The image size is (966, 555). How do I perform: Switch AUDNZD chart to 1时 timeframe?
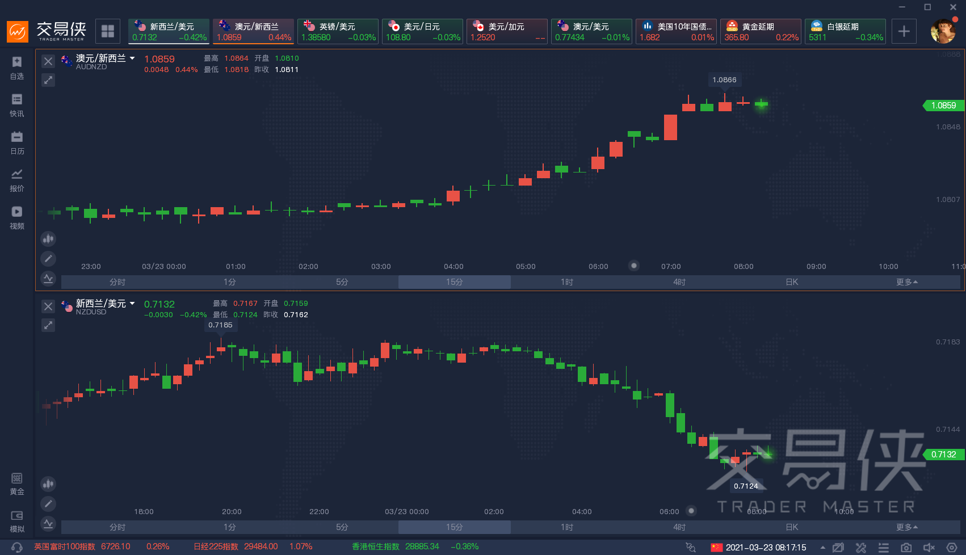[x=566, y=282]
